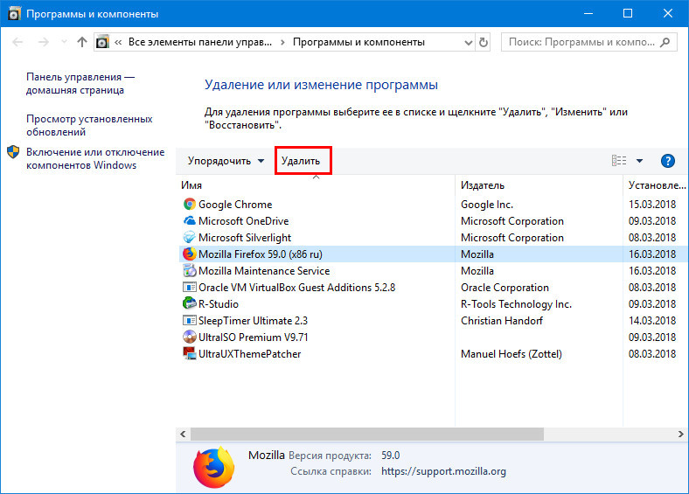
Task: Select Mozilla Firefox 59.0 (x86 ru) entry
Action: tap(261, 254)
